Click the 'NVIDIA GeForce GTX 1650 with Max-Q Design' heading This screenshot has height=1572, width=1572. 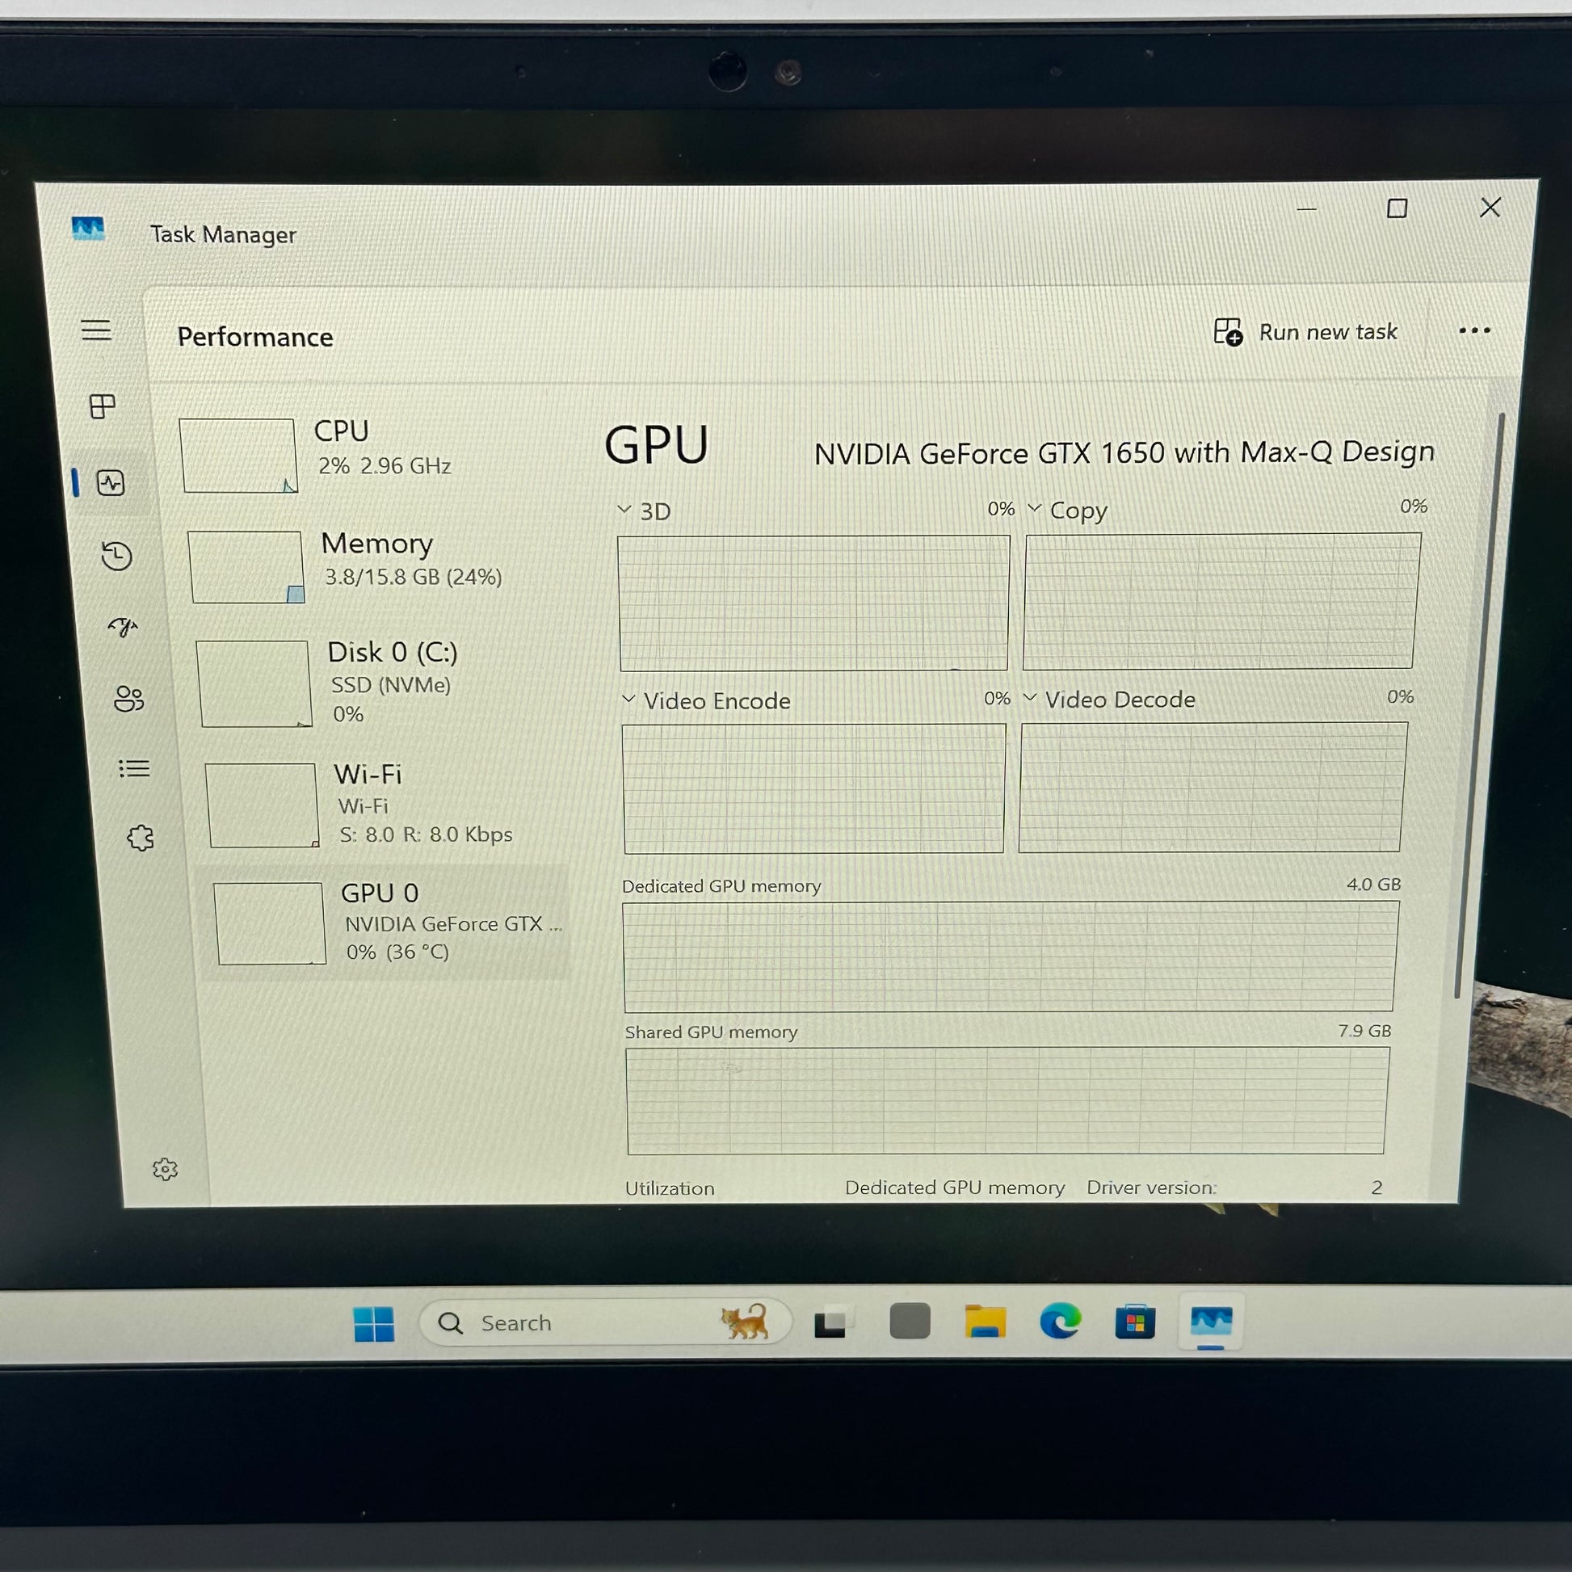click(x=1124, y=452)
